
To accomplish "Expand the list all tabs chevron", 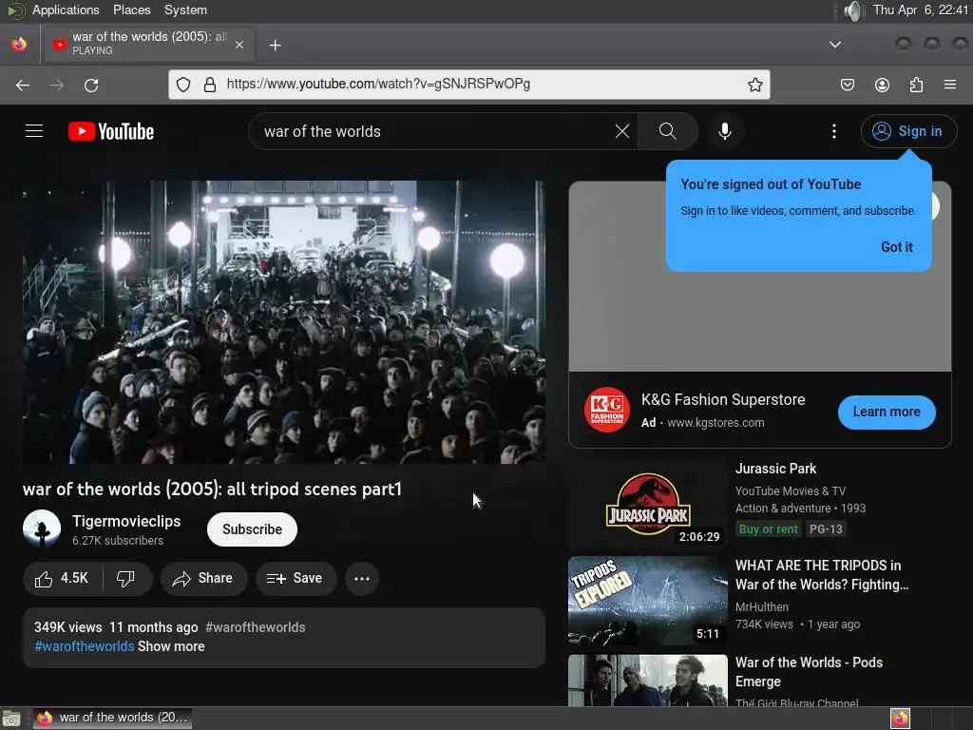I will coord(835,45).
